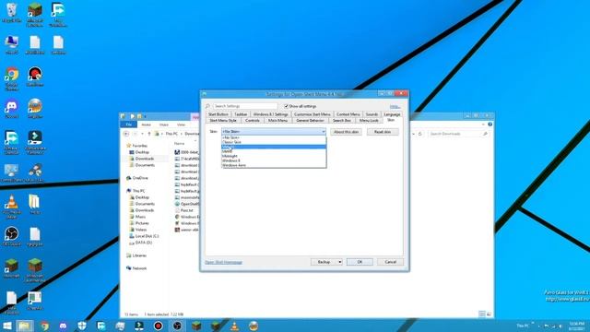Open the Controls tab
The height and width of the screenshot is (332, 590).
(x=252, y=121)
